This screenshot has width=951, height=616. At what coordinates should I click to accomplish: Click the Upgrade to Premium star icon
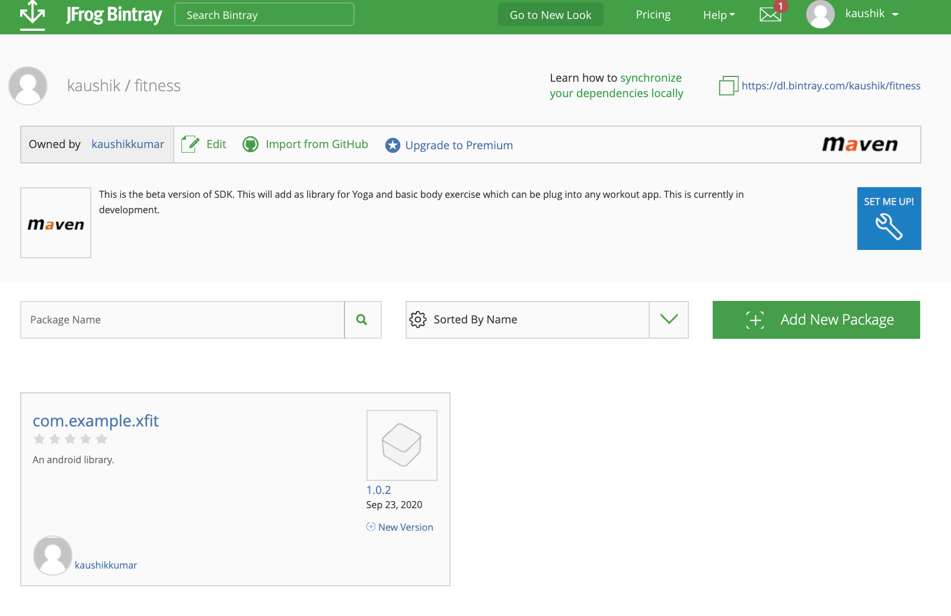(x=392, y=145)
